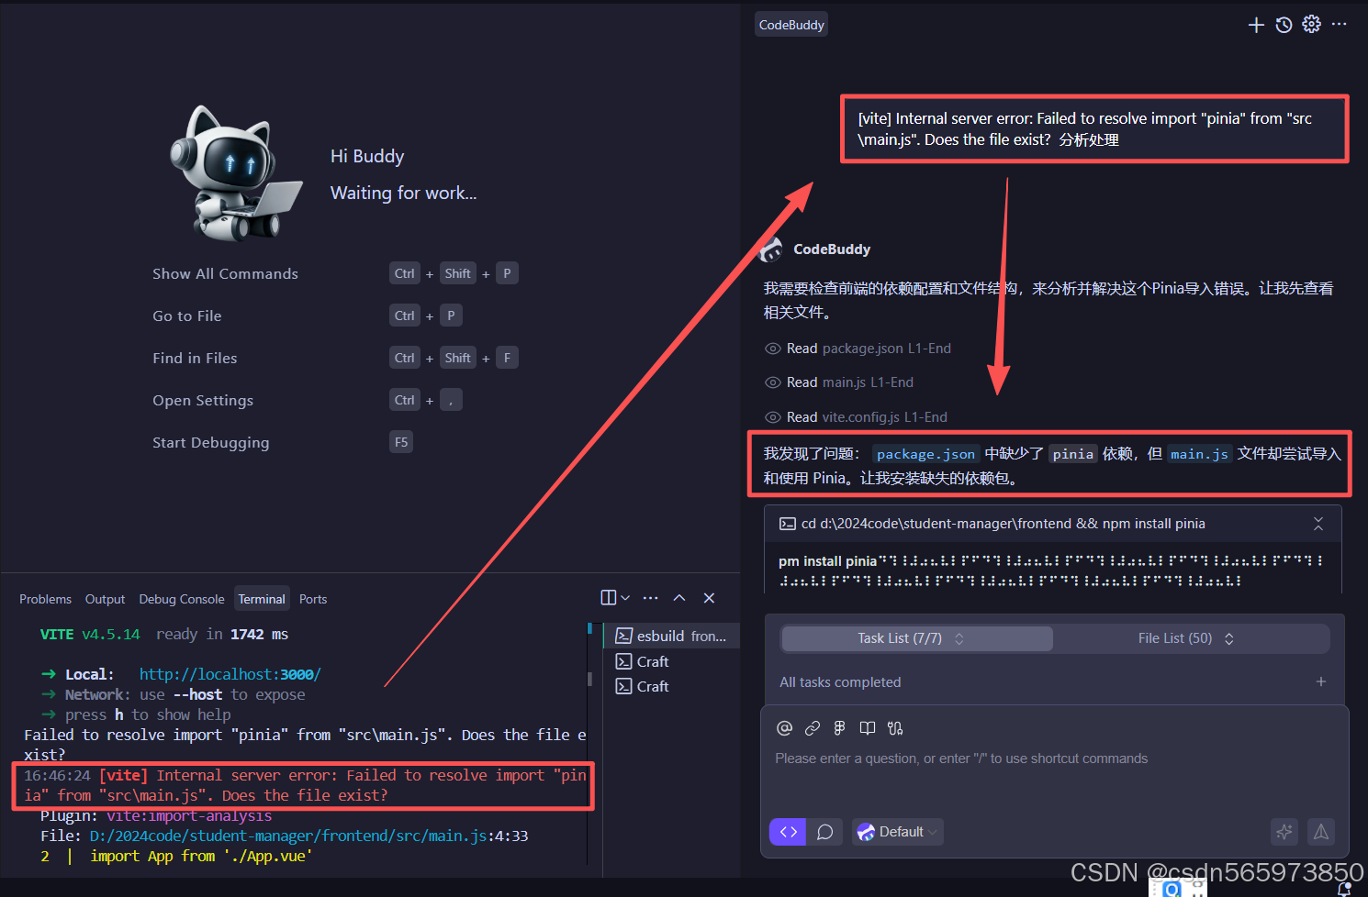
Task: Select the esbuild terminal instance
Action: (x=672, y=636)
